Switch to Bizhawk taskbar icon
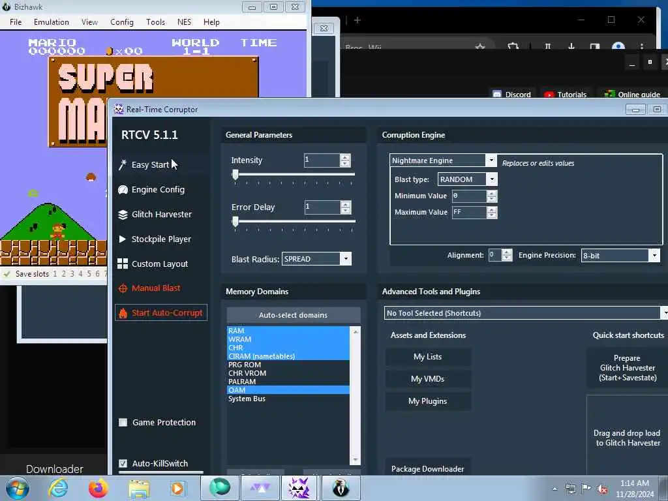668x501 pixels. (x=341, y=488)
